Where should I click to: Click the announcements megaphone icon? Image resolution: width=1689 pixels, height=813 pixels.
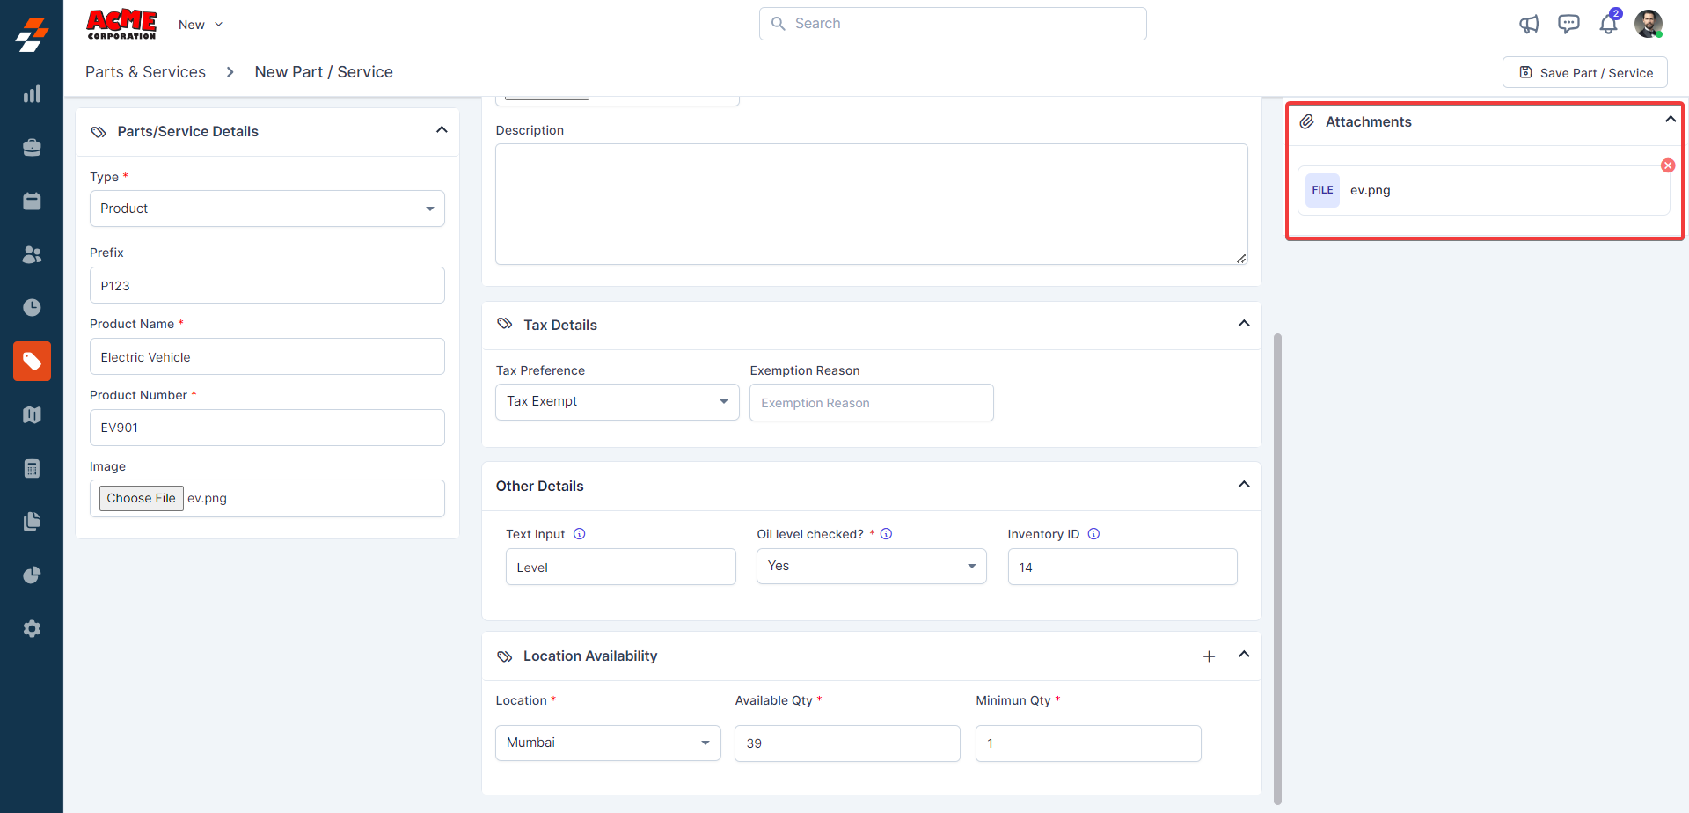coord(1529,24)
